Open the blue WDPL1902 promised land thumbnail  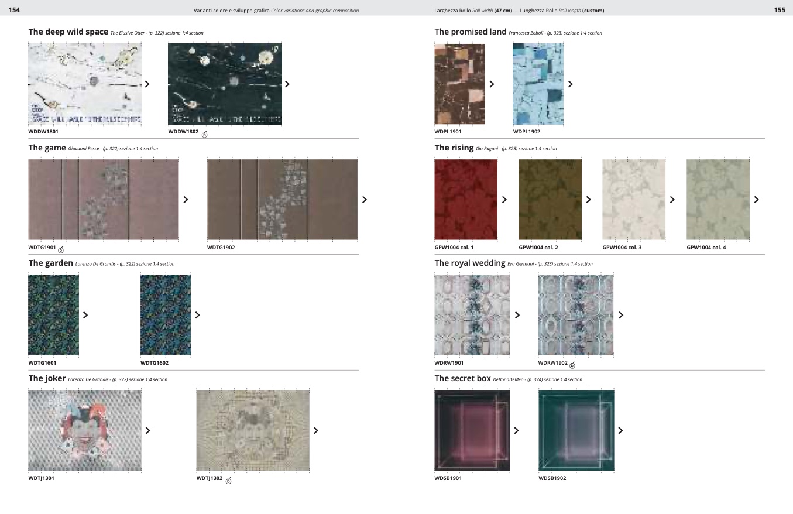point(538,84)
